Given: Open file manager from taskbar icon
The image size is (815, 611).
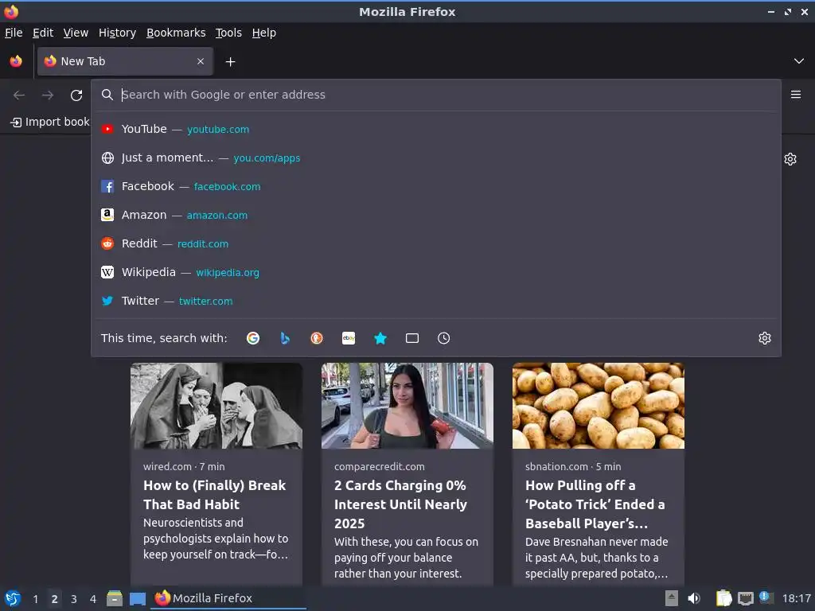Looking at the screenshot, I should point(115,598).
